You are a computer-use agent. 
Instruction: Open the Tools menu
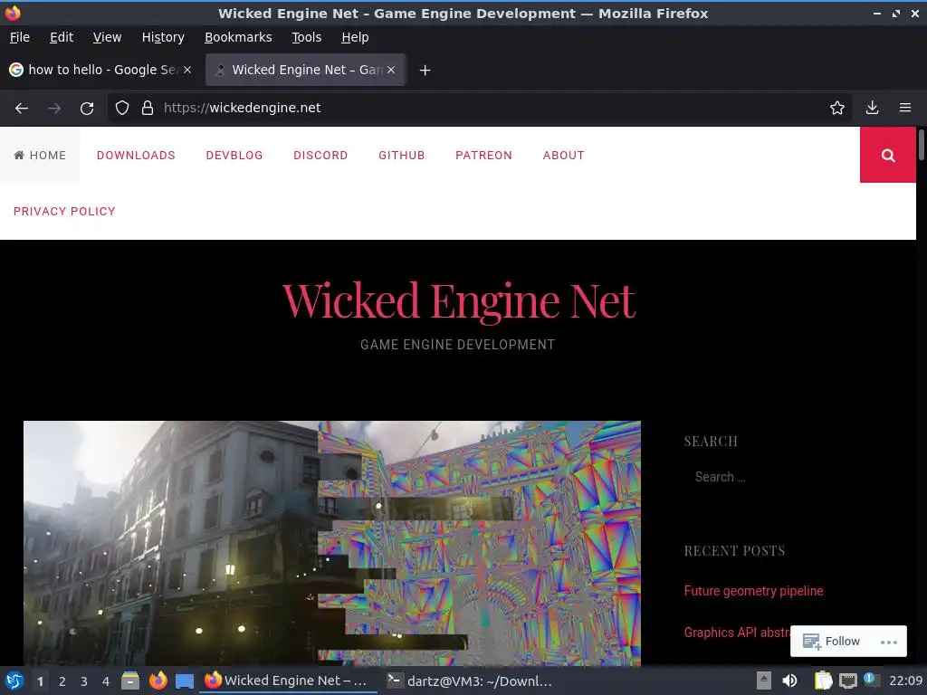tap(306, 37)
